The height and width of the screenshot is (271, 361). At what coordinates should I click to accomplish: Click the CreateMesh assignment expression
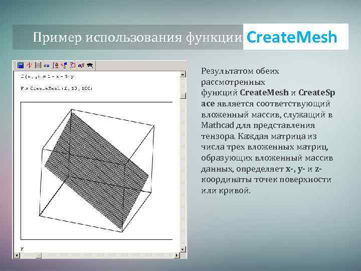click(56, 88)
